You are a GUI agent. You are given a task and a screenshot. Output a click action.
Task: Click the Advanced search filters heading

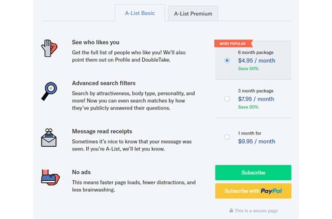[104, 83]
